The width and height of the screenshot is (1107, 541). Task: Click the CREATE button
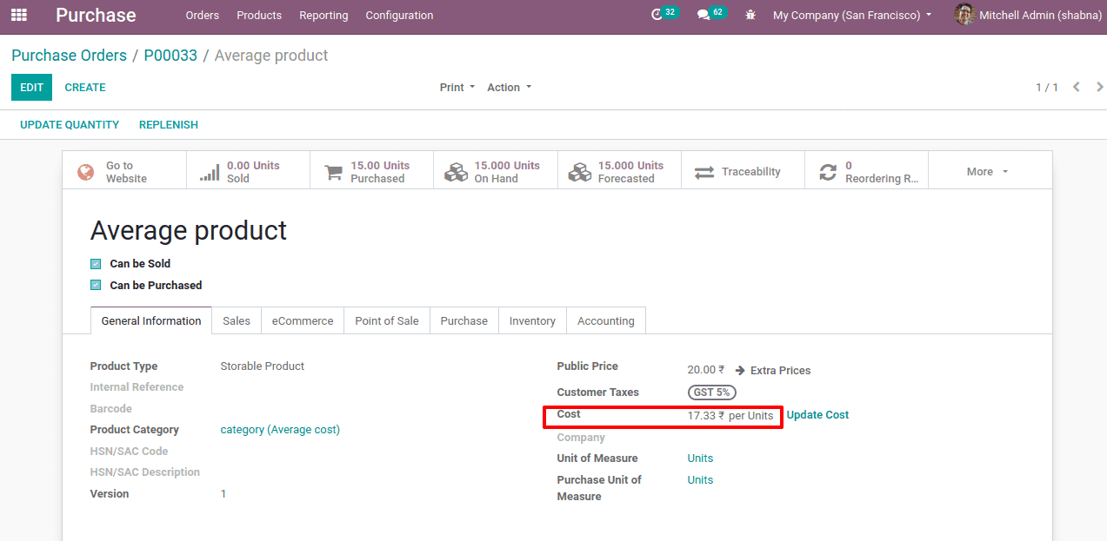tap(85, 87)
